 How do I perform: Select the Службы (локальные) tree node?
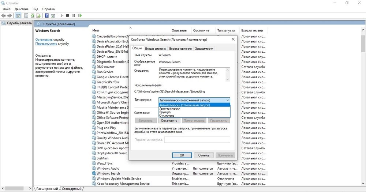pyautogui.click(x=17, y=23)
